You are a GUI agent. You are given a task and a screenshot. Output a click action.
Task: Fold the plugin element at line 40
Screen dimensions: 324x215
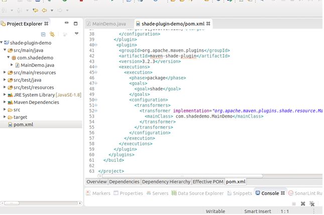click(x=96, y=45)
